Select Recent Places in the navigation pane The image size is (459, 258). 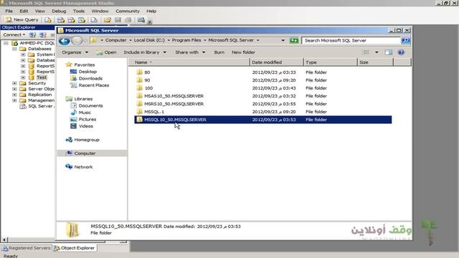pyautogui.click(x=94, y=85)
